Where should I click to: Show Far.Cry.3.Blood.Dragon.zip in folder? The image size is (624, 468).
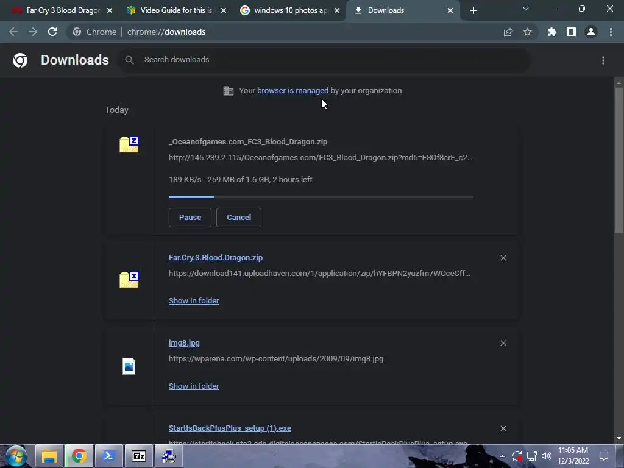[x=194, y=301]
